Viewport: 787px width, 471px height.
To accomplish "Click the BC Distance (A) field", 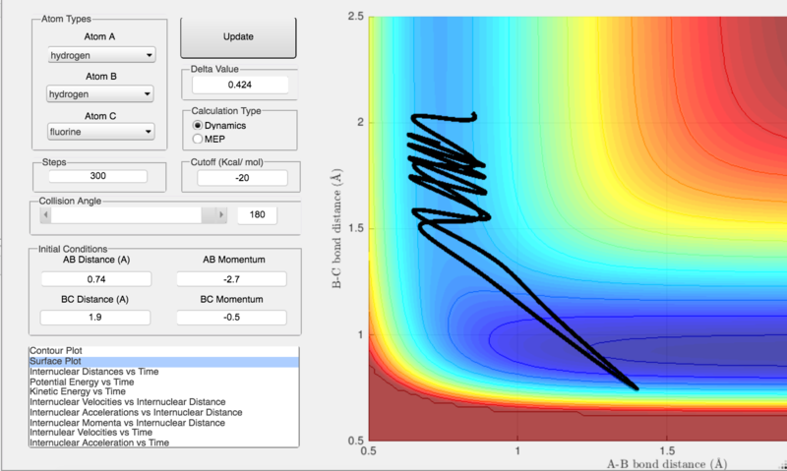I will (x=95, y=318).
